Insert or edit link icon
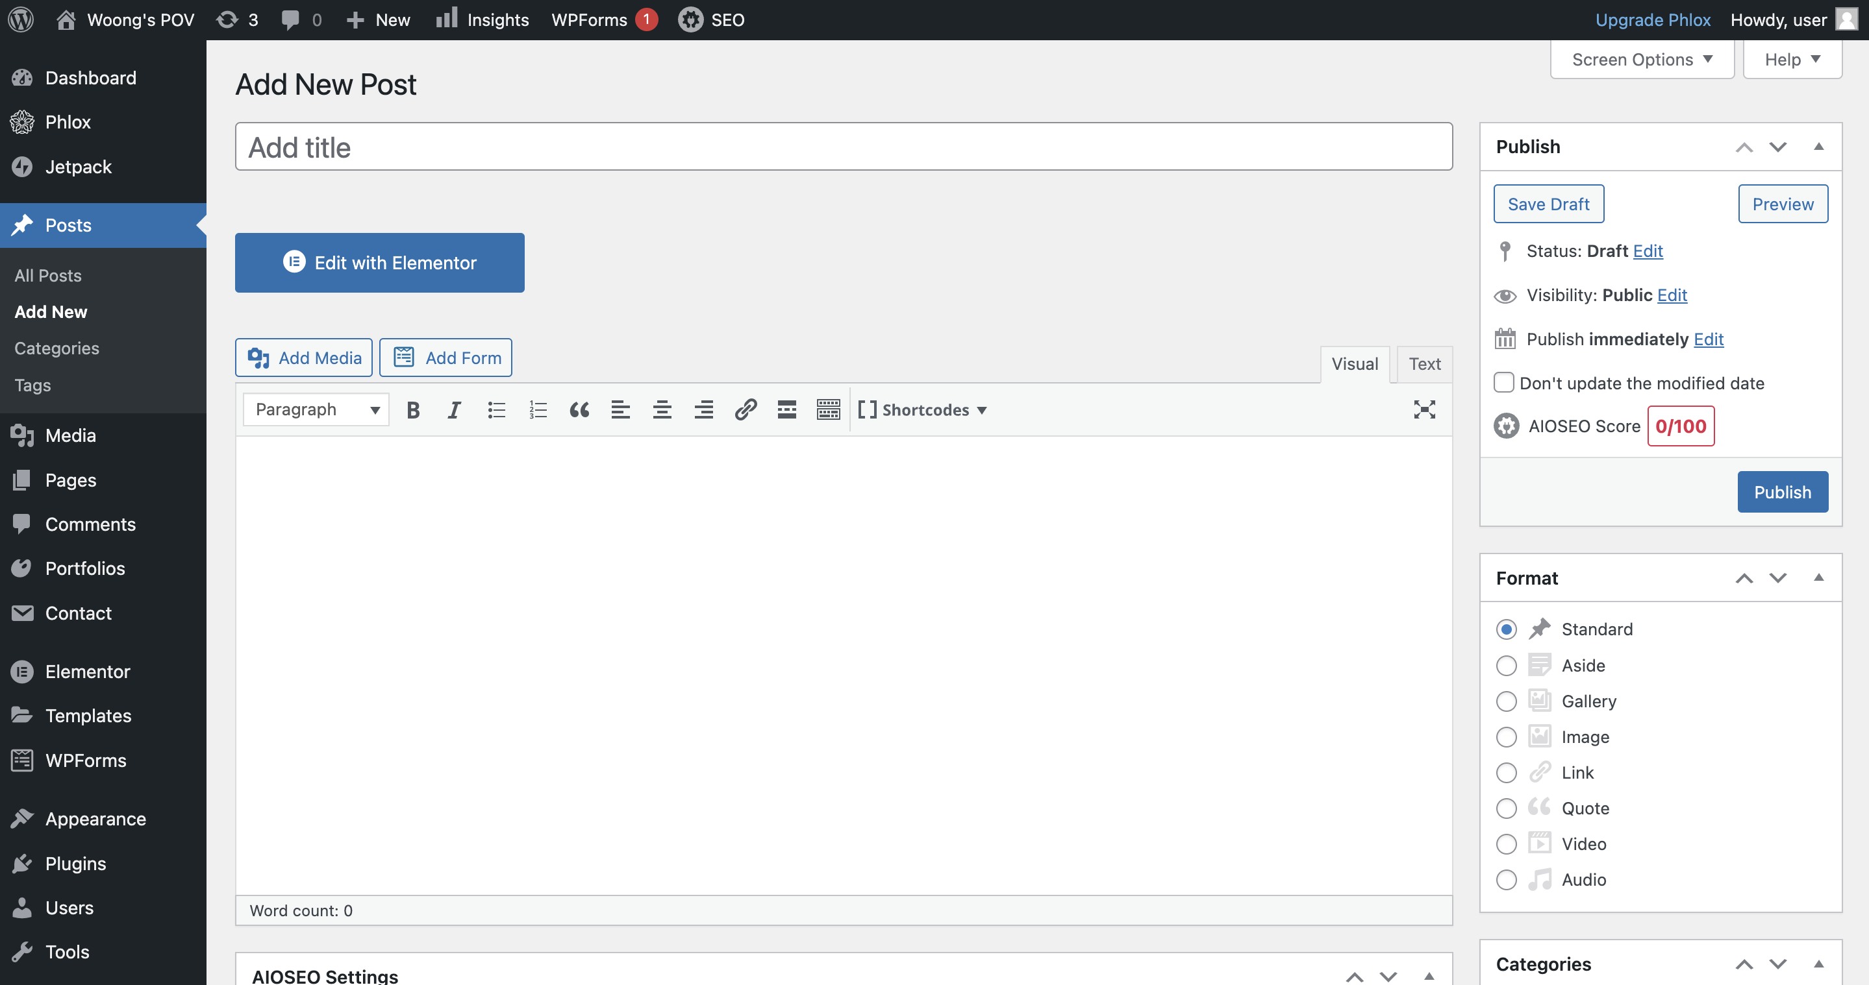 click(745, 409)
